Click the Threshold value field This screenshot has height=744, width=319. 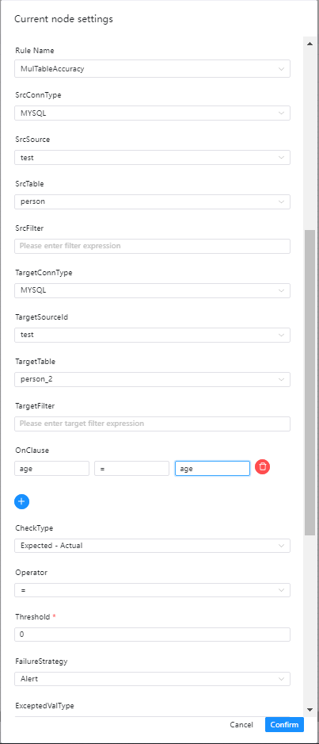(x=152, y=635)
